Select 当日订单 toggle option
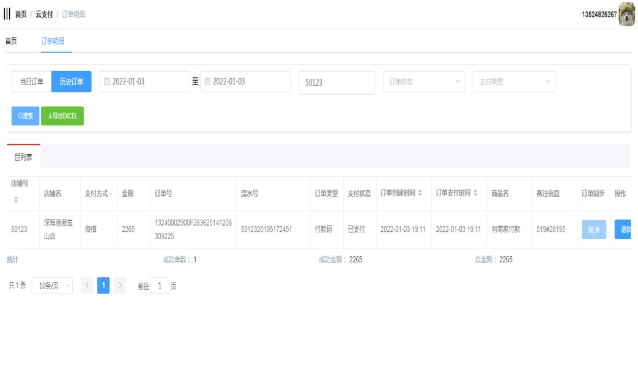The height and width of the screenshot is (370, 638). coord(31,81)
